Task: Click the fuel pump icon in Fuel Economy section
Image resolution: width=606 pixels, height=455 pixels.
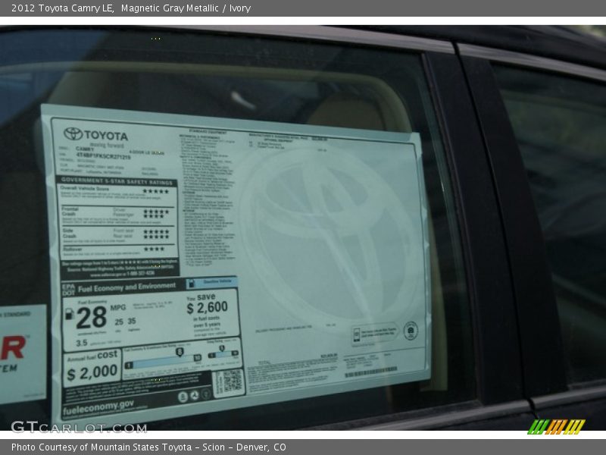Action: [x=70, y=315]
